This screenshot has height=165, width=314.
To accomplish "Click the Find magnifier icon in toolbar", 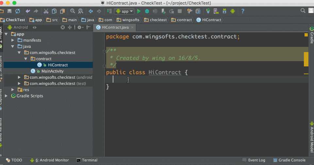I will [x=73, y=11].
